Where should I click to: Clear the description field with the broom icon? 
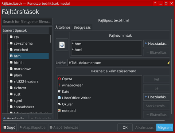pyautogui.click(x=168, y=63)
